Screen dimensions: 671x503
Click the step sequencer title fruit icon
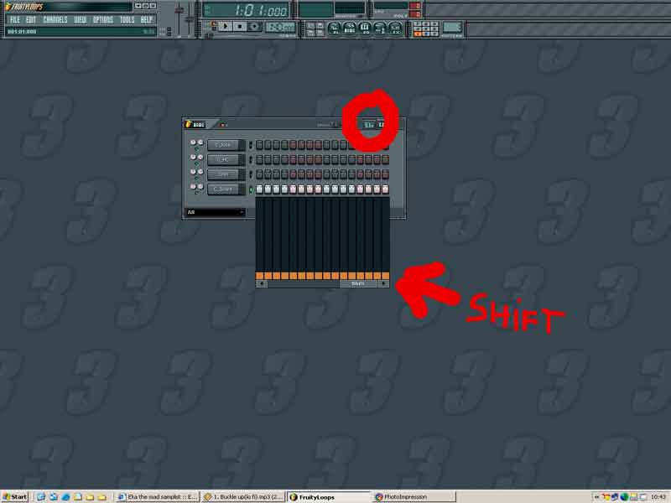[x=188, y=124]
